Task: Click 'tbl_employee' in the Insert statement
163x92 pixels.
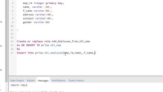Action: point(53,53)
